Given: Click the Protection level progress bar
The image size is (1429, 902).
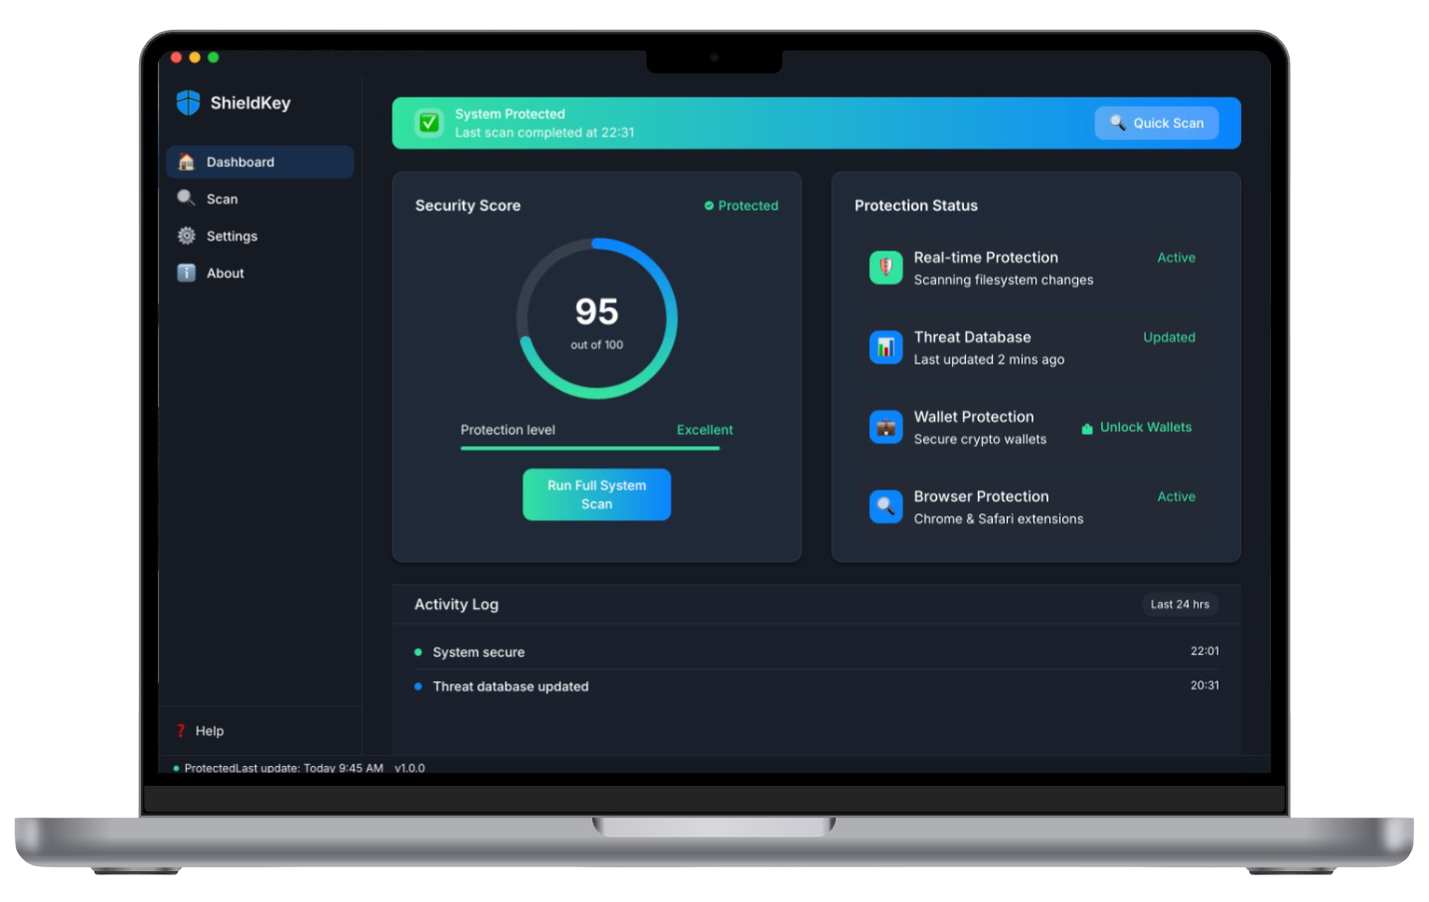Looking at the screenshot, I should click(590, 449).
